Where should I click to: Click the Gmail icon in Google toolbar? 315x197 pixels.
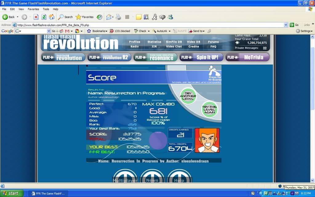[67, 31]
